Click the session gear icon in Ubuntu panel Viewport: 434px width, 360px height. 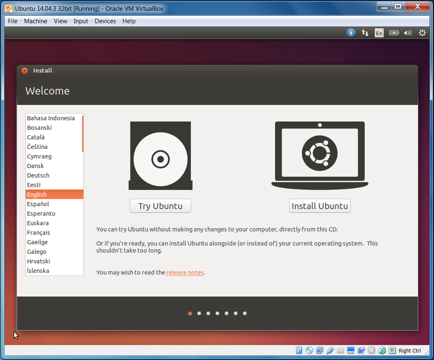pos(422,32)
